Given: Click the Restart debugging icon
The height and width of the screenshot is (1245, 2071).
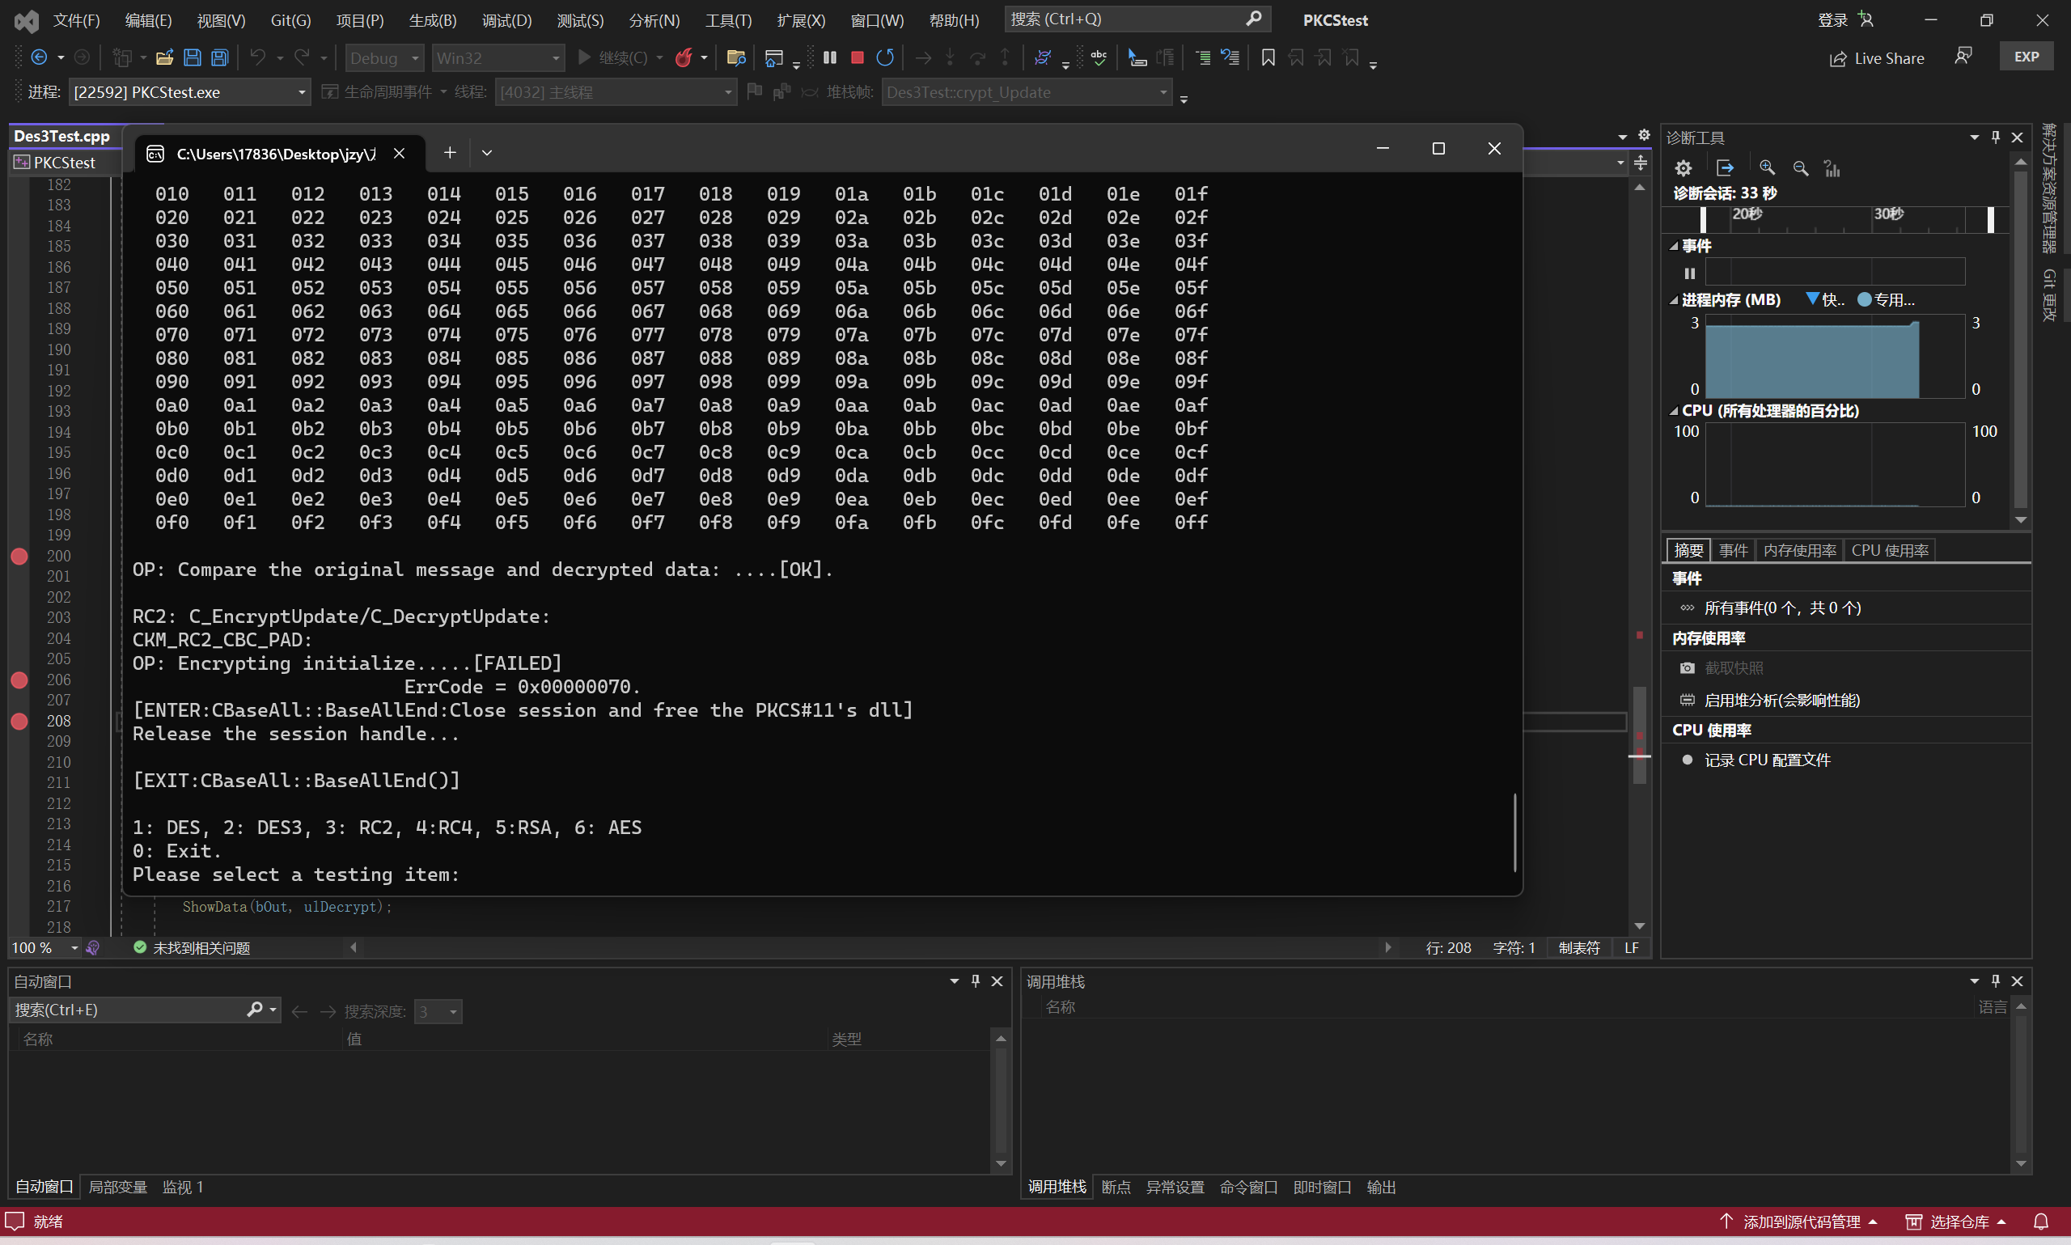Looking at the screenshot, I should [x=885, y=58].
